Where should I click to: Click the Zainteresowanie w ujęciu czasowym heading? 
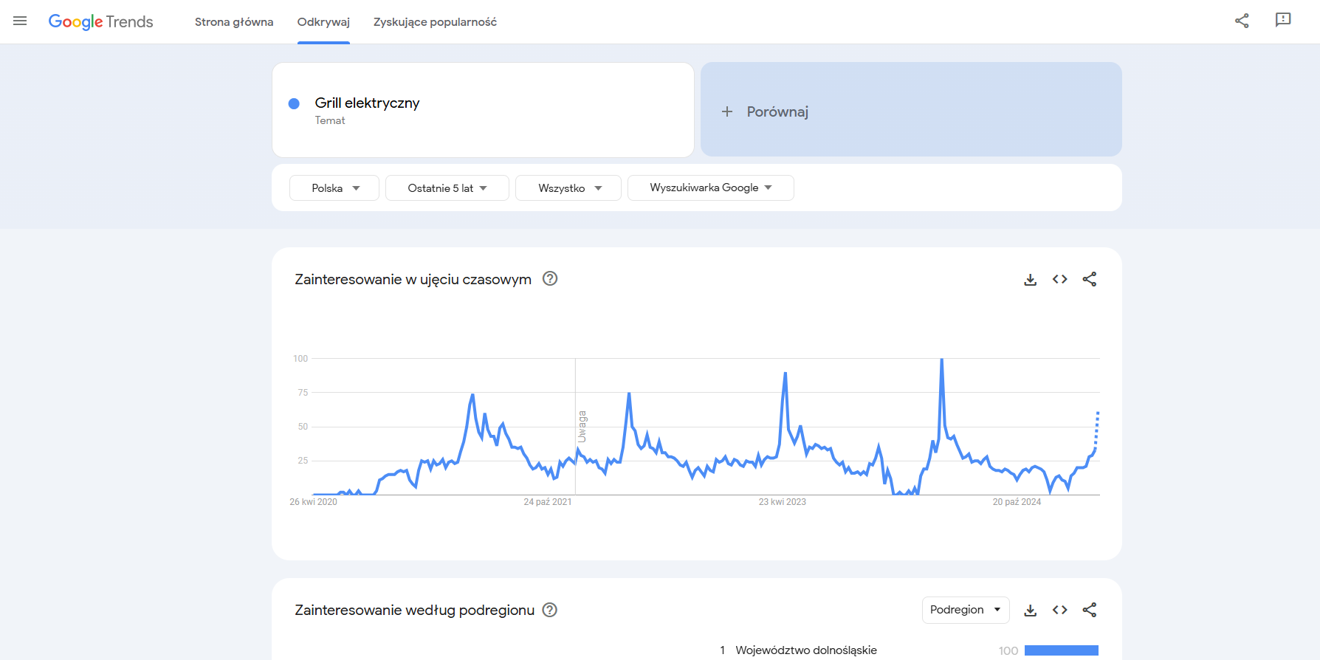pos(413,279)
